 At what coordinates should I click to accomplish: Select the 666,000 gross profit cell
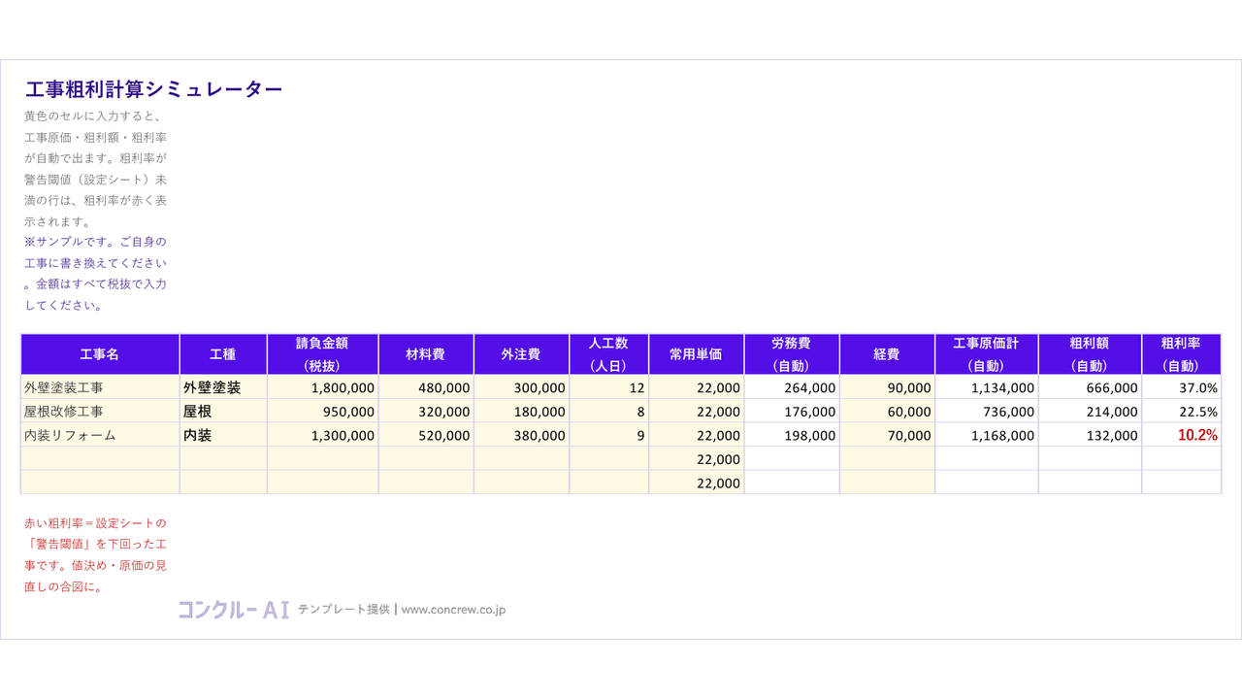coord(1090,387)
